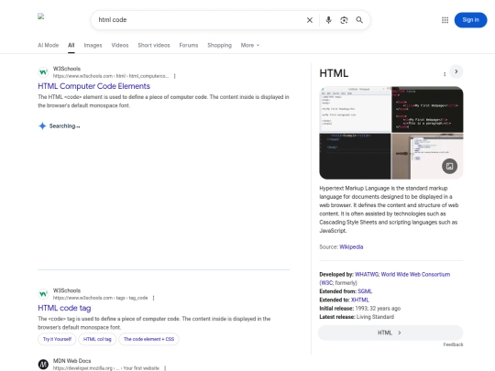Image resolution: width=495 pixels, height=371 pixels.
Task: Open HTML Computer Code Elements result
Action: click(x=94, y=86)
